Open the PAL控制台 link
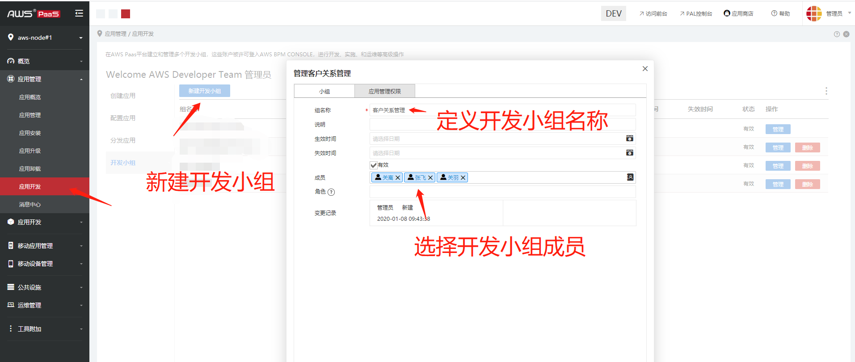The height and width of the screenshot is (362, 855). pos(696,13)
